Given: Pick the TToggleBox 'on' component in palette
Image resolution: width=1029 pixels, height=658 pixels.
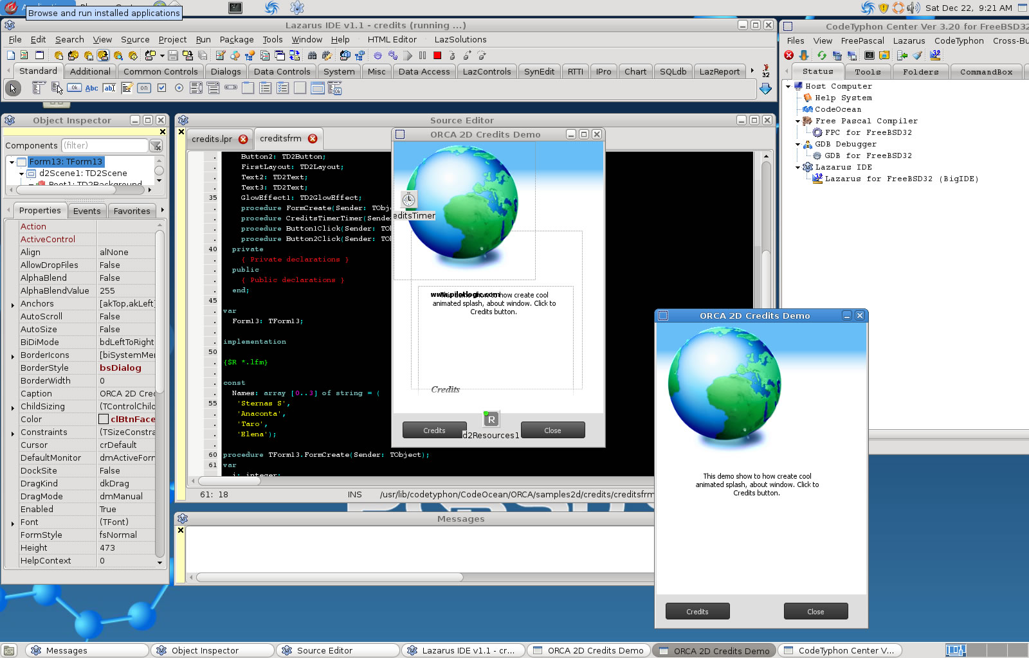Looking at the screenshot, I should (144, 88).
